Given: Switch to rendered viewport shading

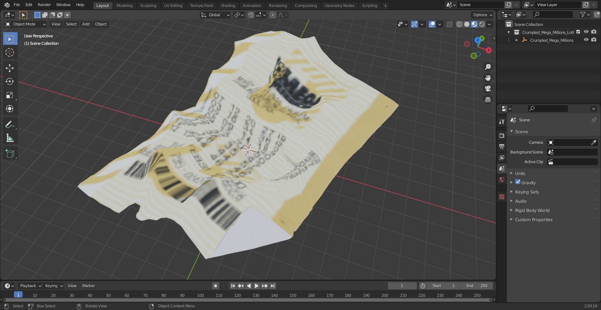Looking at the screenshot, I should click(x=482, y=24).
